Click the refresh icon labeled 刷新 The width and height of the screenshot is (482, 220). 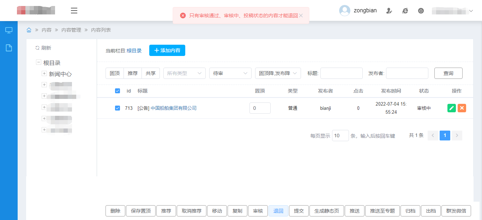37,48
